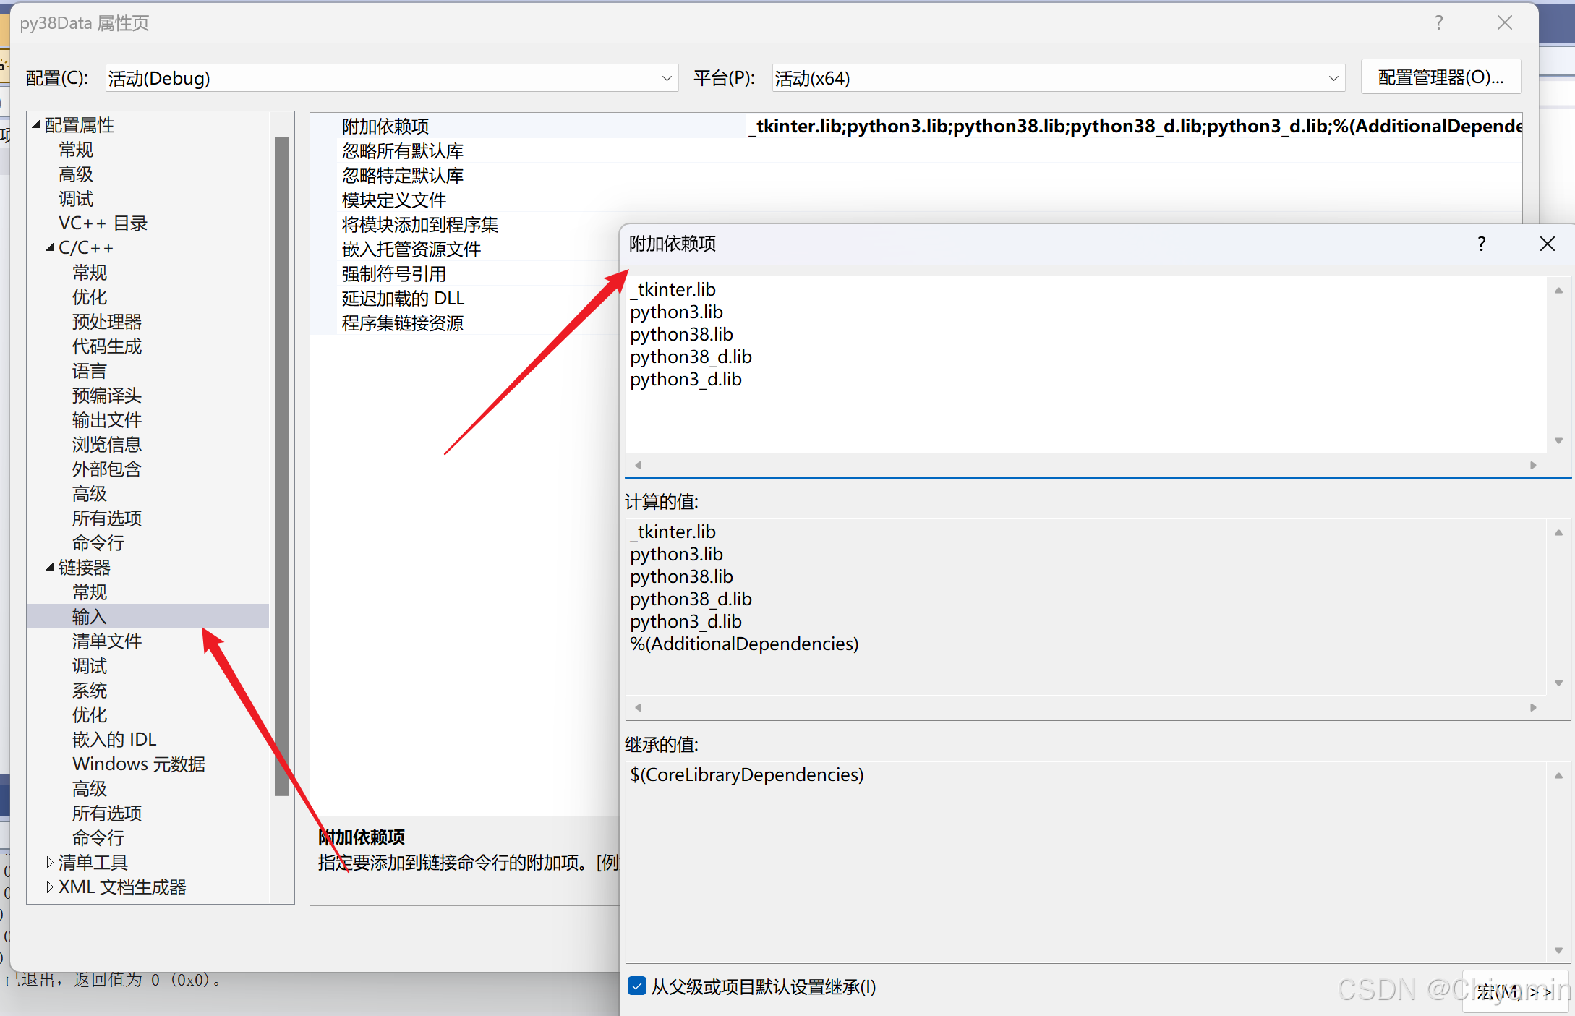Viewport: 1575px width, 1016px height.
Task: Click help question mark in py38Data title bar
Action: click(x=1438, y=23)
